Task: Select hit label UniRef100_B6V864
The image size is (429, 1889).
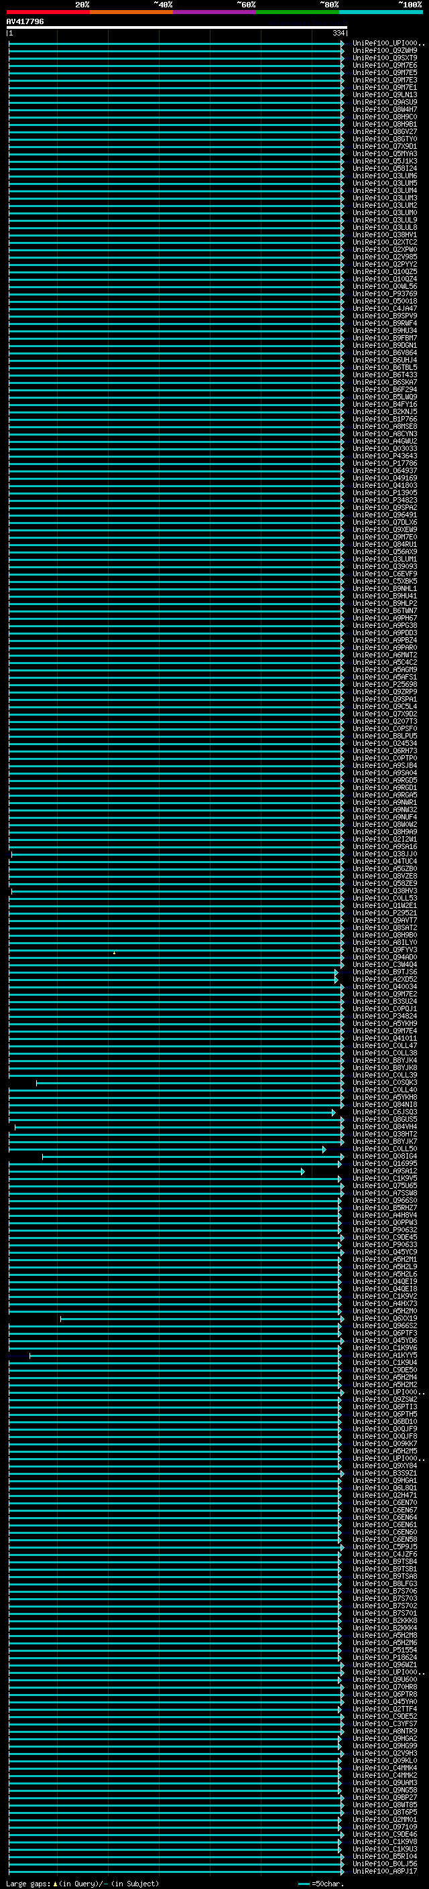Action: tap(385, 352)
